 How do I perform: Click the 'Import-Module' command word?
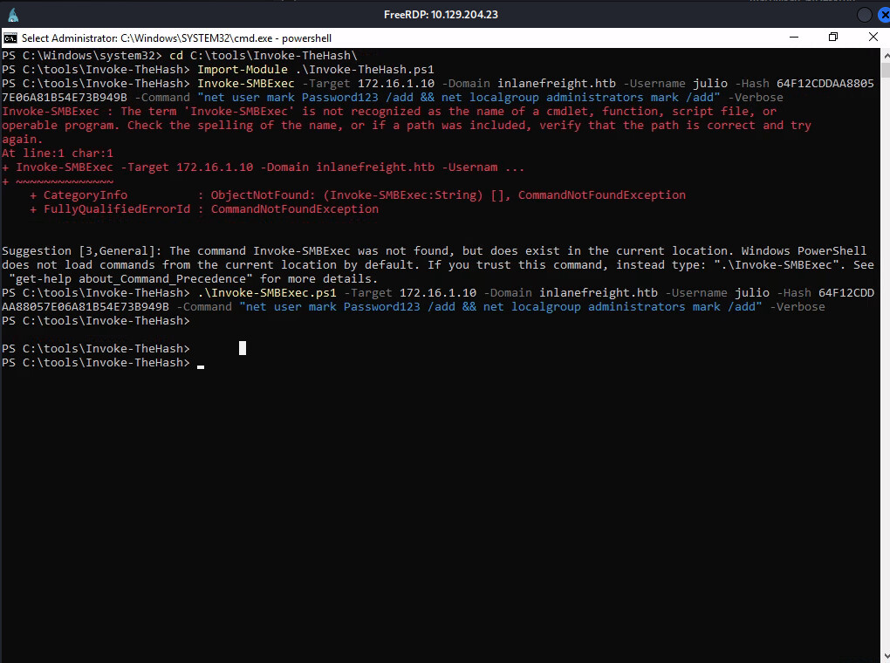pos(243,69)
